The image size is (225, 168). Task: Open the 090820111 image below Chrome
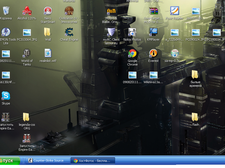pyautogui.click(x=132, y=75)
